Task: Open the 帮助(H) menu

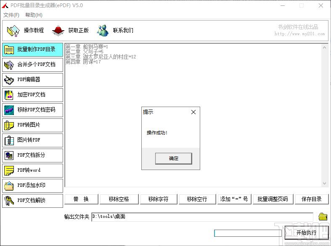Action: [x=34, y=15]
